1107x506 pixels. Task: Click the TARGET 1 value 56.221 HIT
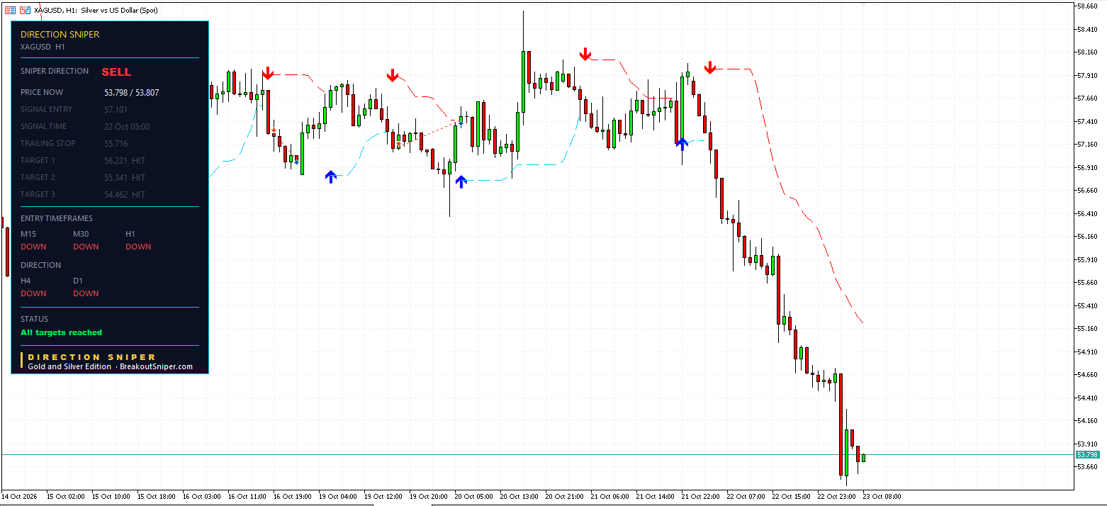125,160
